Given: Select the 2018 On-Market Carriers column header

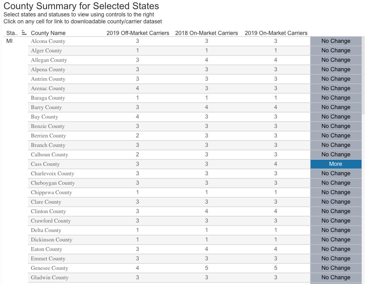Looking at the screenshot, I should click(206, 33).
